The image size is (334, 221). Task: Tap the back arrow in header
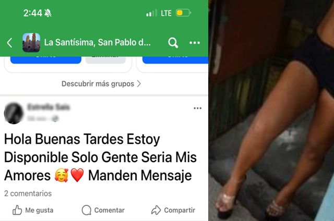point(9,43)
